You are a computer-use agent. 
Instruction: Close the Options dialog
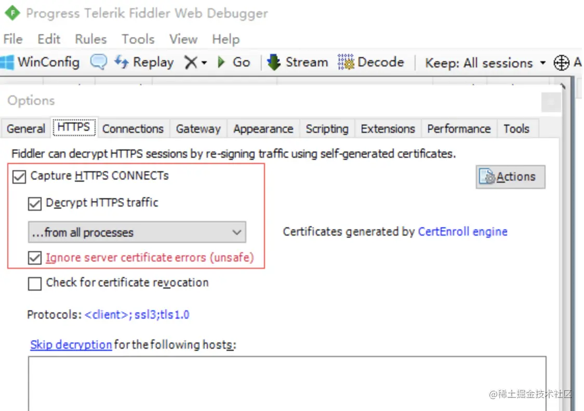coord(551,102)
